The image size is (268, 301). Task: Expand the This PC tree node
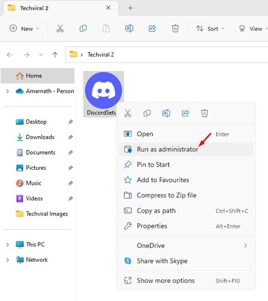pyautogui.click(x=7, y=244)
